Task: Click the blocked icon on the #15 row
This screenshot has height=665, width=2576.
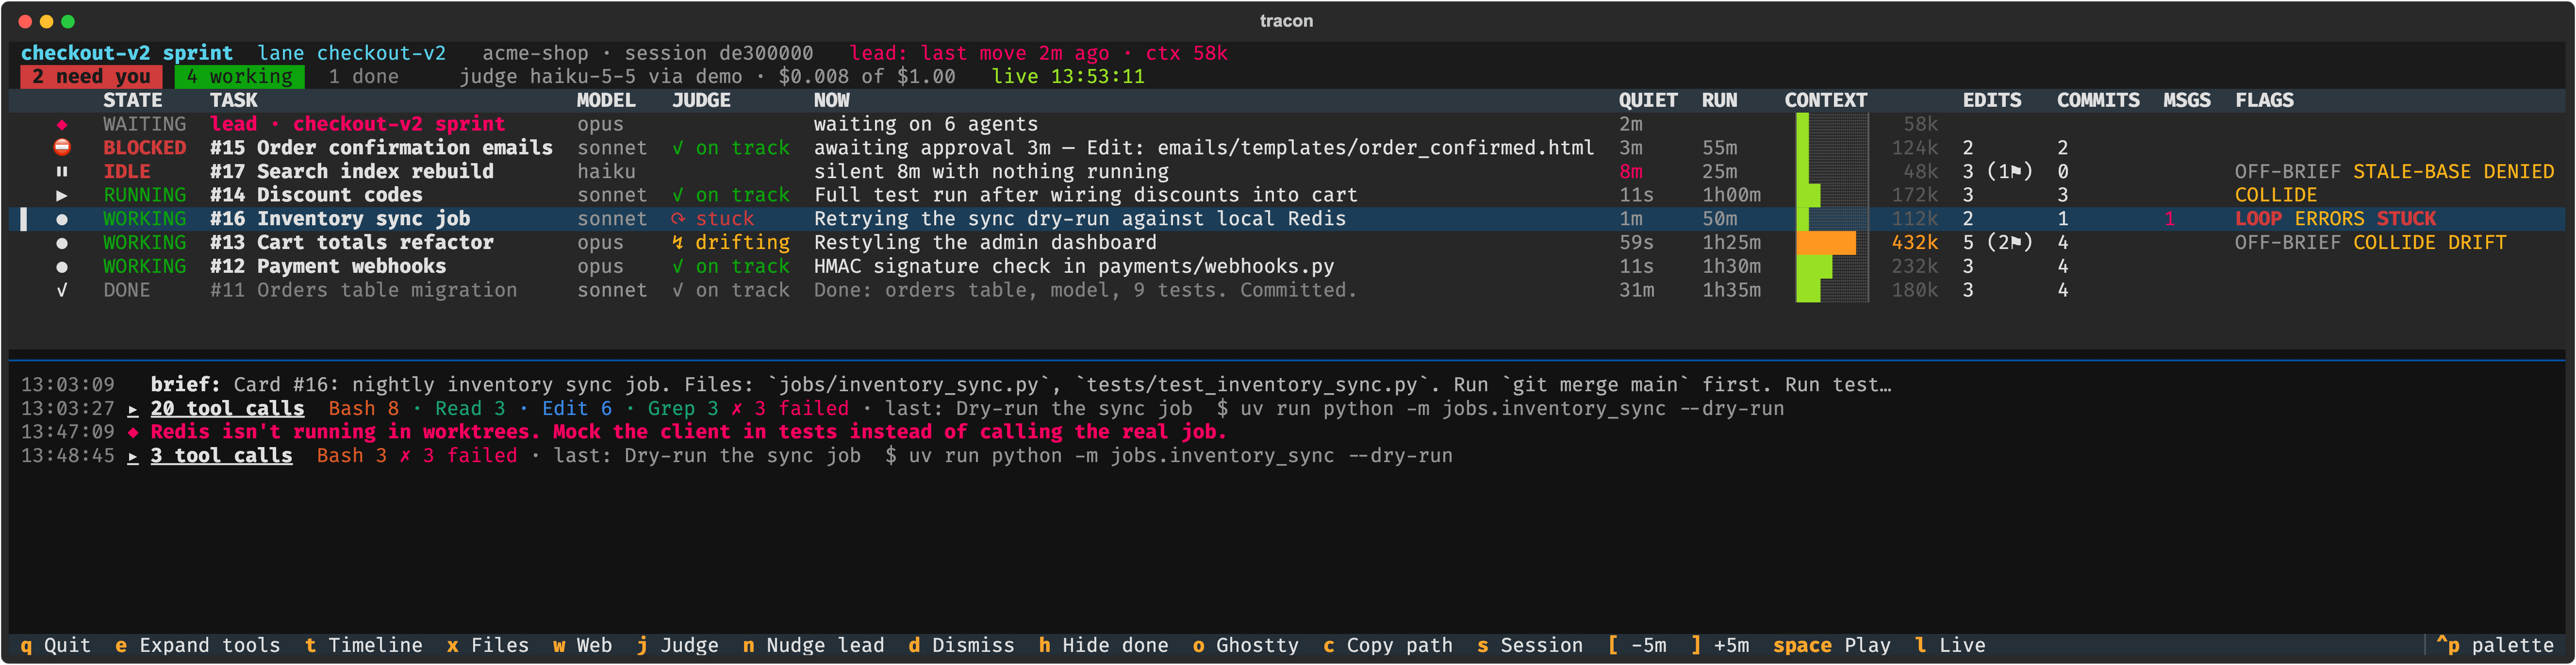Action: [62, 147]
